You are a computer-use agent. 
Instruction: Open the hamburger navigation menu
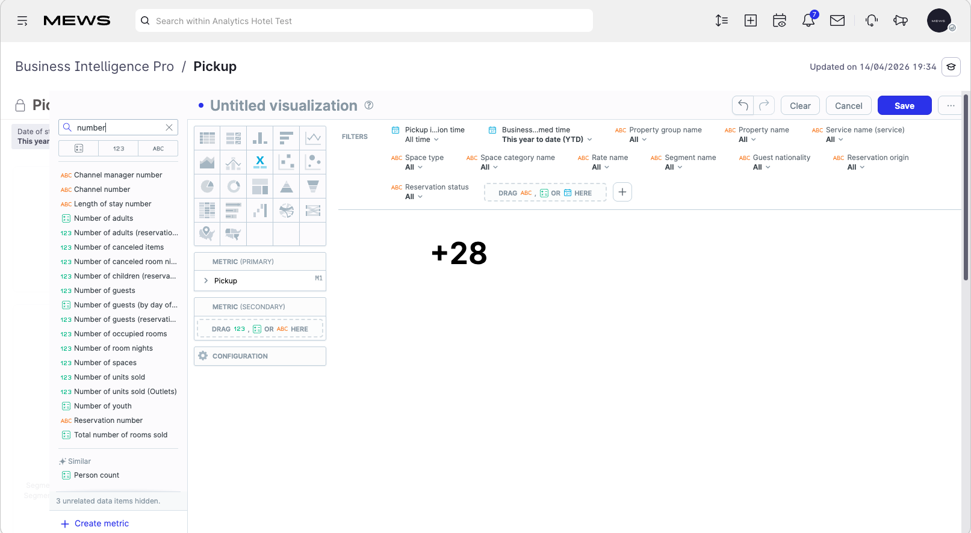[22, 21]
